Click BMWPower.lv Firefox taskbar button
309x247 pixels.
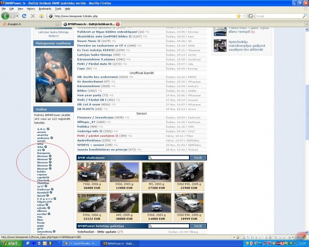pyautogui.click(x=120, y=243)
